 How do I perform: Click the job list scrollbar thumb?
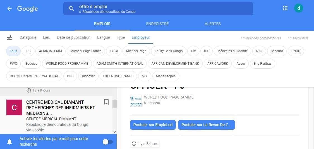(114, 104)
